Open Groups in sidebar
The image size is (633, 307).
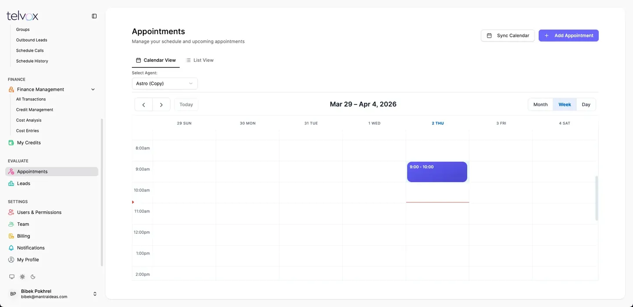point(23,29)
